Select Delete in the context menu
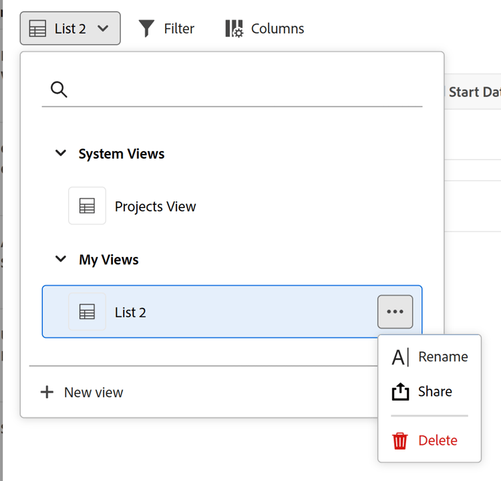501x481 pixels. [438, 440]
